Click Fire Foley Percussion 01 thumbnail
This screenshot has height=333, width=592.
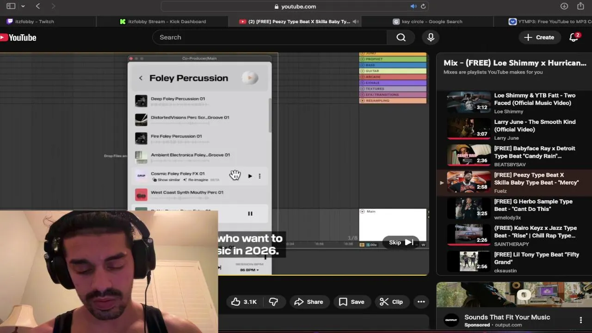(x=141, y=138)
